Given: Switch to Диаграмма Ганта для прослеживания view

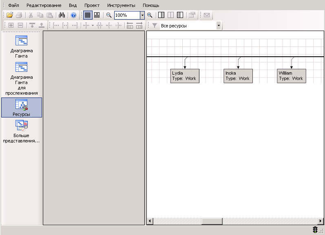Looking at the screenshot, I should 22,78.
